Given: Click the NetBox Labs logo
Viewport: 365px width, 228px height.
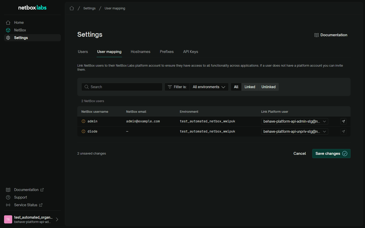Looking at the screenshot, I should click(32, 8).
